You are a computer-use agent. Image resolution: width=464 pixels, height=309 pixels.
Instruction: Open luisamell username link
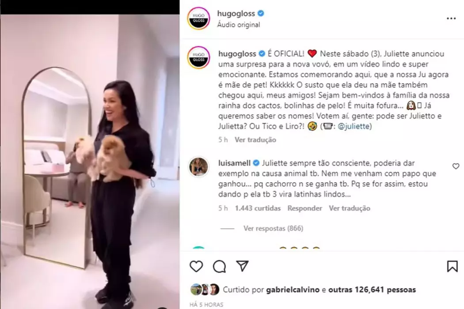(234, 163)
